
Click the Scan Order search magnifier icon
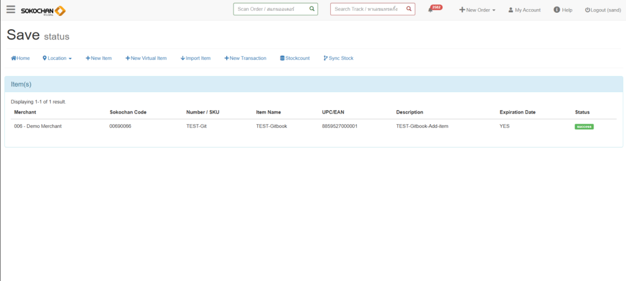pyautogui.click(x=312, y=9)
